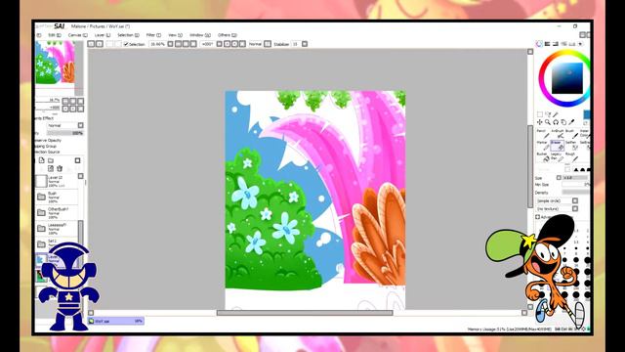Select the Set1 layer folder

point(57,243)
